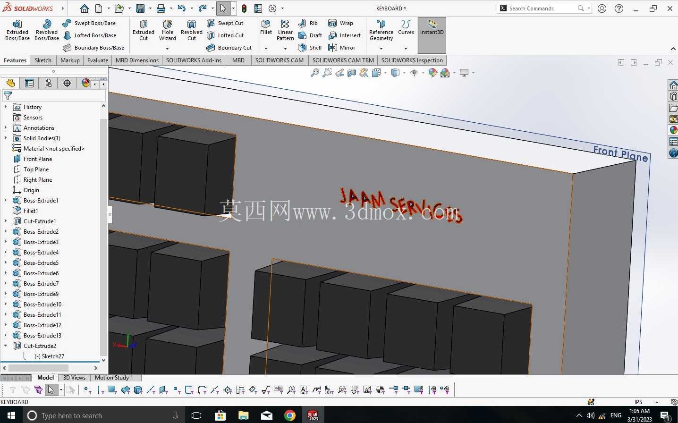
Task: Select the Draft feature
Action: point(310,35)
